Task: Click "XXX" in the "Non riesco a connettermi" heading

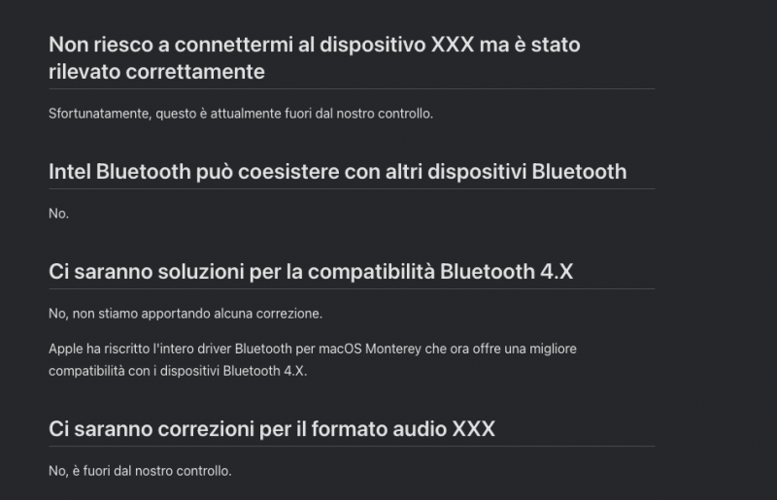Action: 452,45
